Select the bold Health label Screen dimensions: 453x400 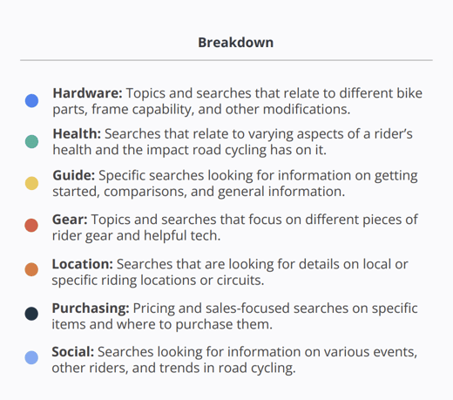[x=77, y=134]
